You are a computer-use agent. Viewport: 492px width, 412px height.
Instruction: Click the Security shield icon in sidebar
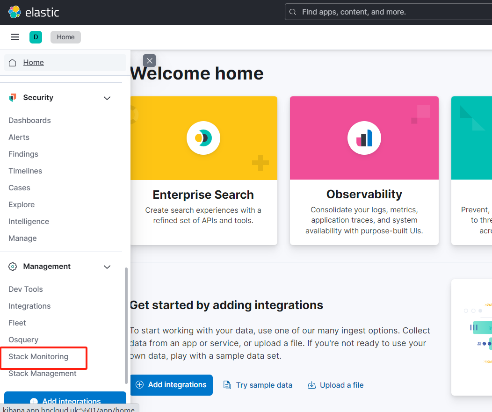tap(12, 97)
